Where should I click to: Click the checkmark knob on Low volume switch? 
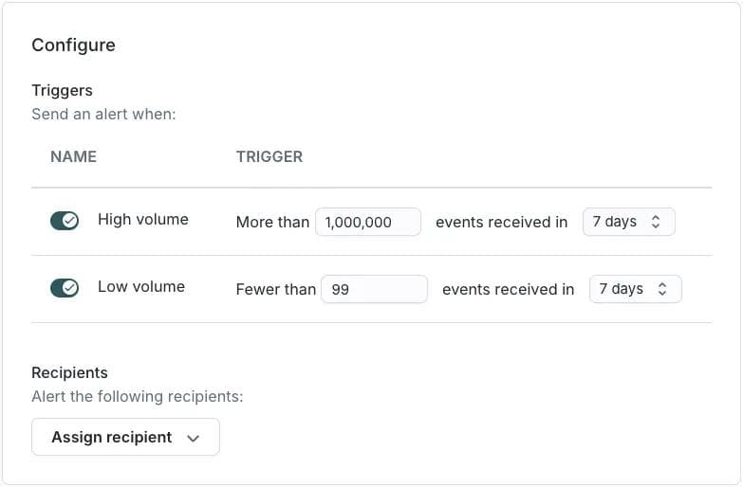click(x=70, y=287)
